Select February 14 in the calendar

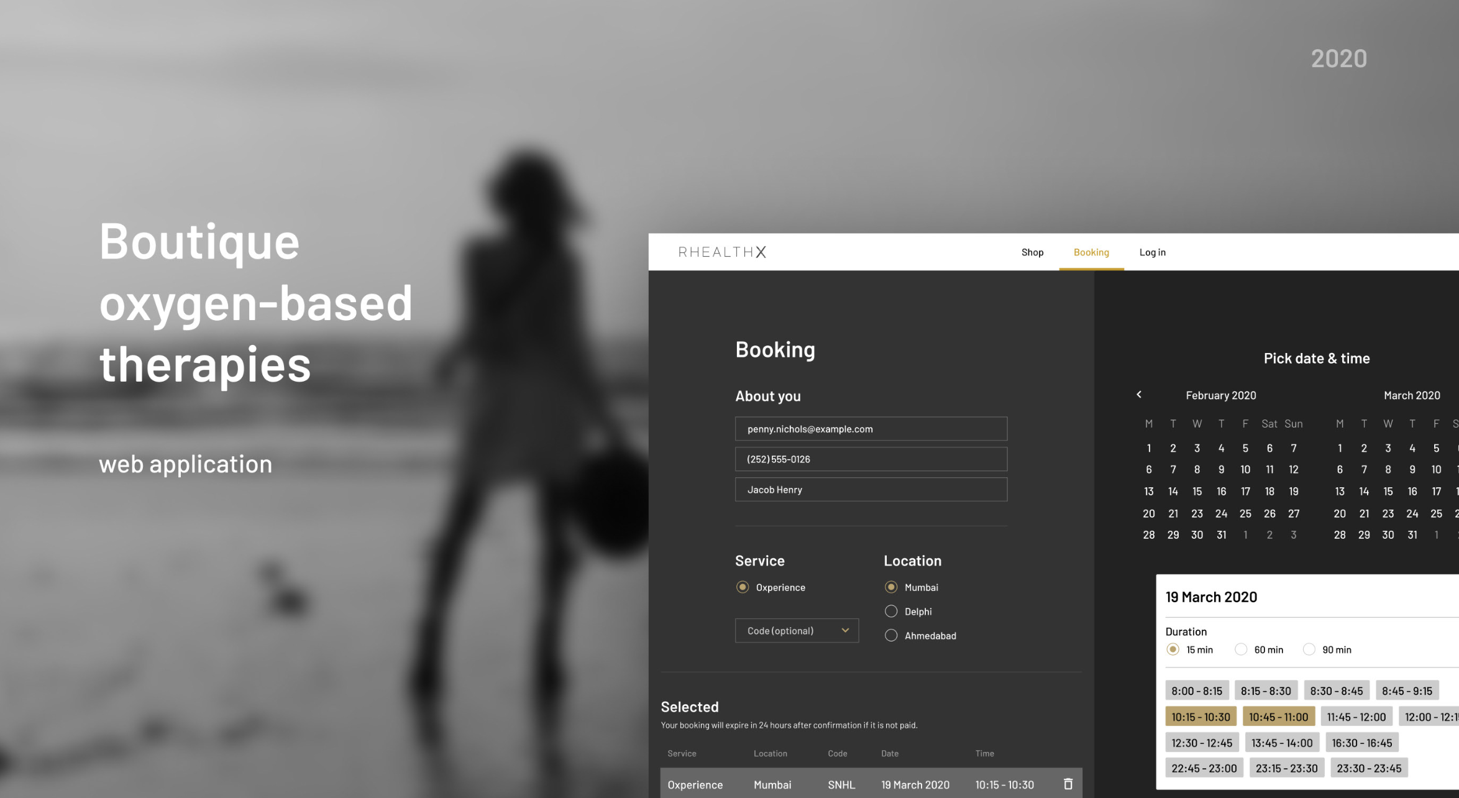coord(1173,492)
